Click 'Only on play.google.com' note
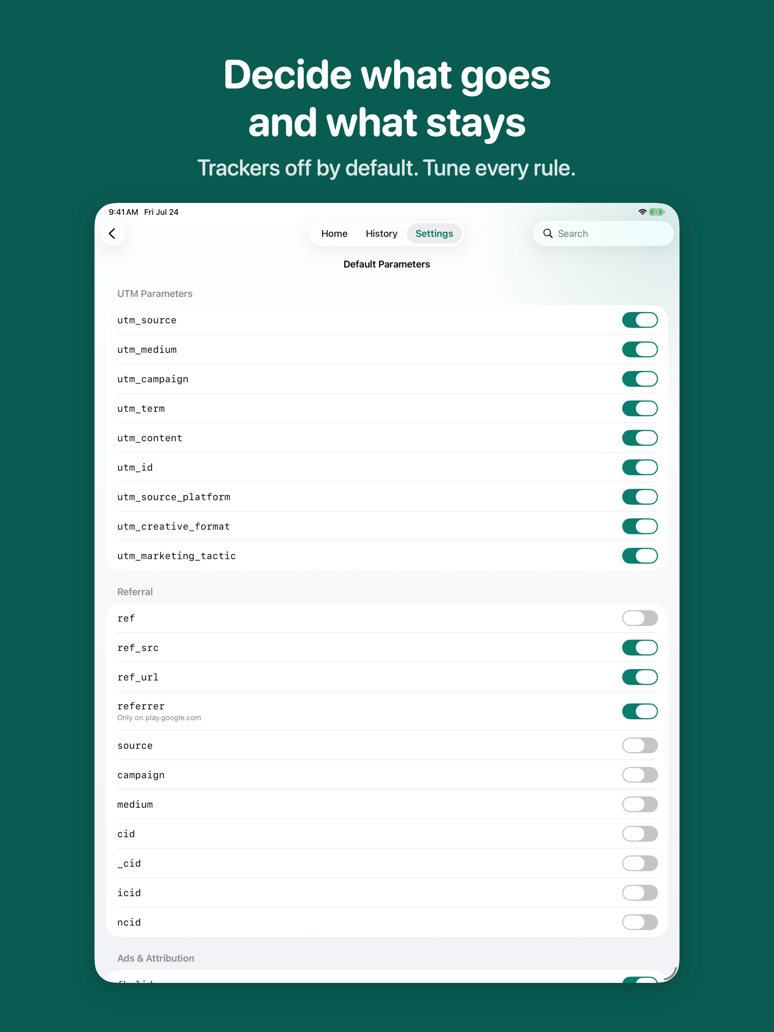The height and width of the screenshot is (1032, 774). (x=159, y=717)
